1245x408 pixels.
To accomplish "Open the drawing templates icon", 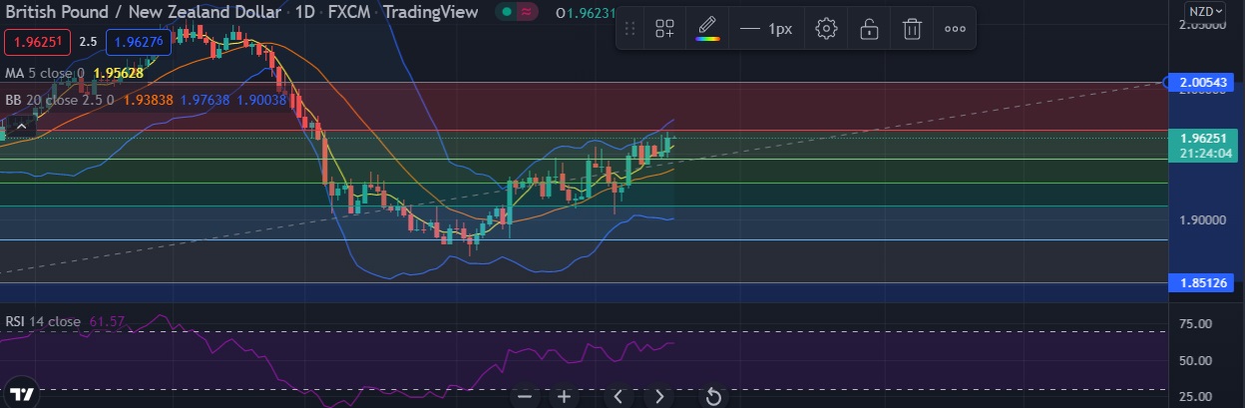I will click(664, 29).
